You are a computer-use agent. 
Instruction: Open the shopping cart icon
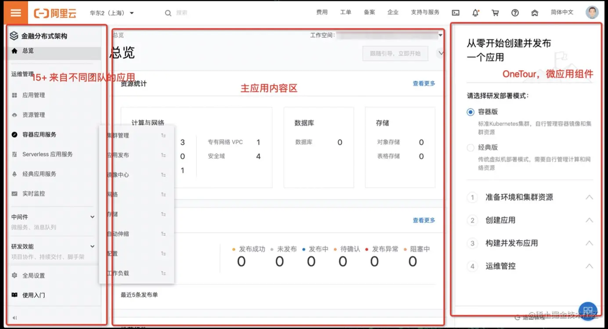point(495,13)
